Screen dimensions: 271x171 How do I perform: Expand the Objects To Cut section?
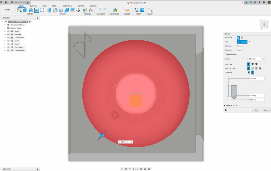pyautogui.click(x=225, y=105)
